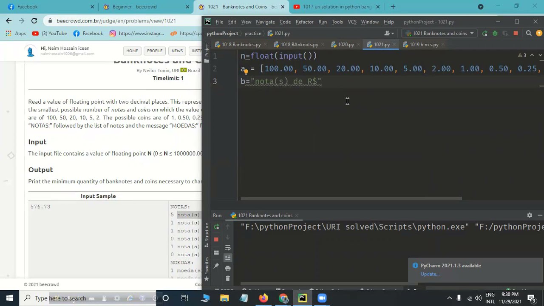Switch to the 1018 Banknotes.py editor tab

[241, 45]
